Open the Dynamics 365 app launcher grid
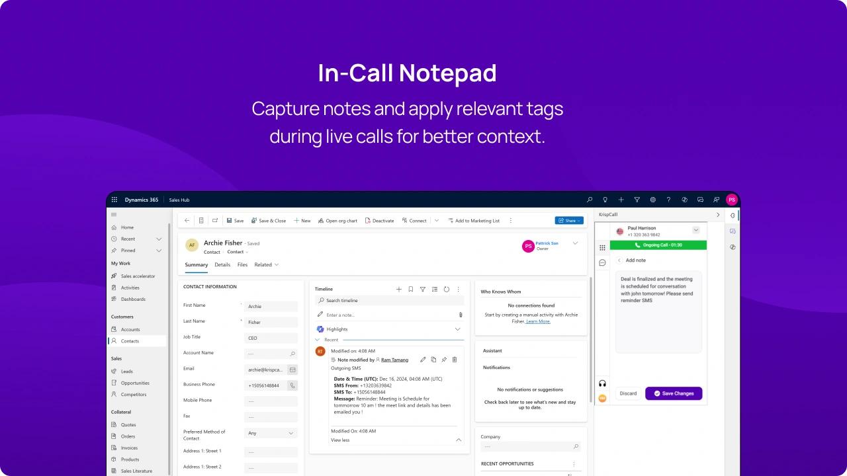Screen dimensions: 847x476 tap(114, 200)
